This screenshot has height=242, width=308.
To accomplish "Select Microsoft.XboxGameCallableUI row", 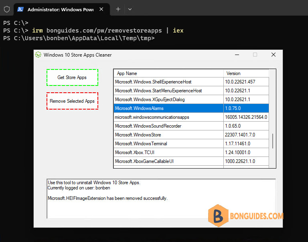I will 191,161.
